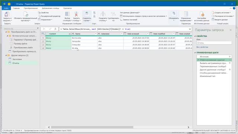
Task: Open the Файл tab
Action: click(x=6, y=8)
